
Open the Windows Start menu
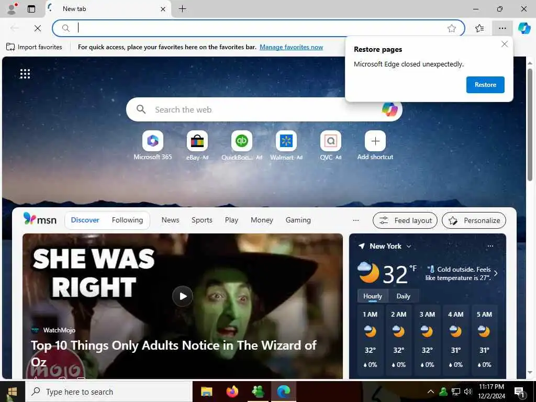pos(13,392)
